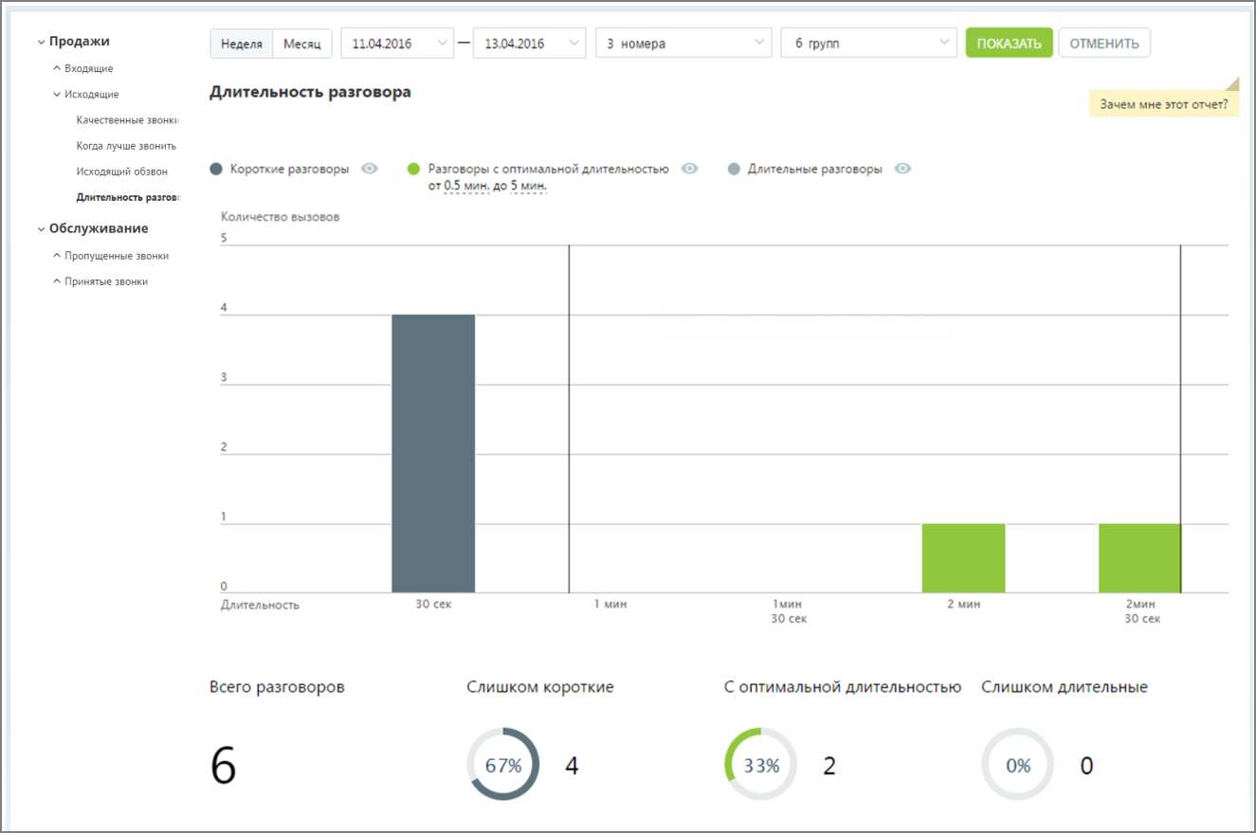The height and width of the screenshot is (833, 1256).
Task: Open the Исходящий обзвон report
Action: click(x=122, y=172)
